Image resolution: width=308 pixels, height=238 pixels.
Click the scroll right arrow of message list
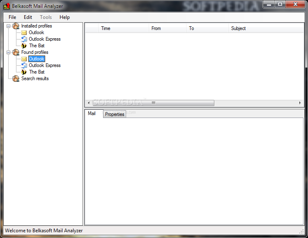click(x=300, y=103)
